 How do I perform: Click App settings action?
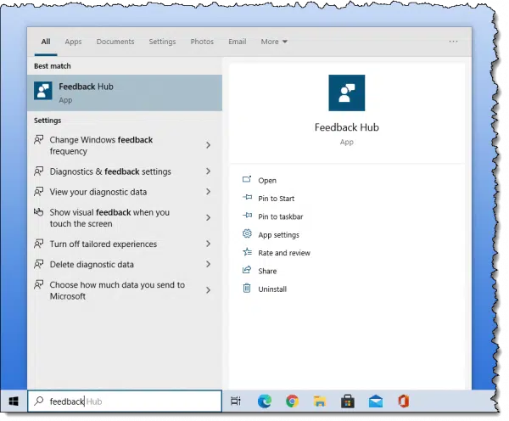click(x=278, y=235)
